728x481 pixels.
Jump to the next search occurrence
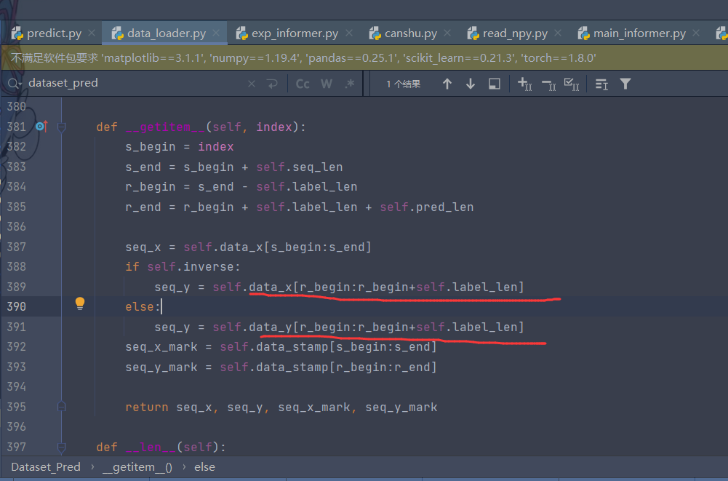pyautogui.click(x=471, y=83)
